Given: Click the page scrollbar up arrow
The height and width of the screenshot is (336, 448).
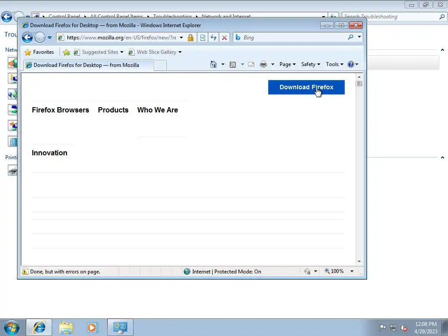Looking at the screenshot, I should (359, 77).
